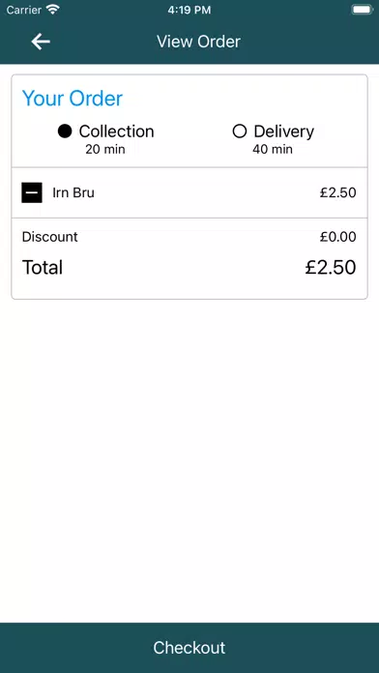Screen dimensions: 379x673
Task: Tap the Checkout button
Action: [189, 648]
